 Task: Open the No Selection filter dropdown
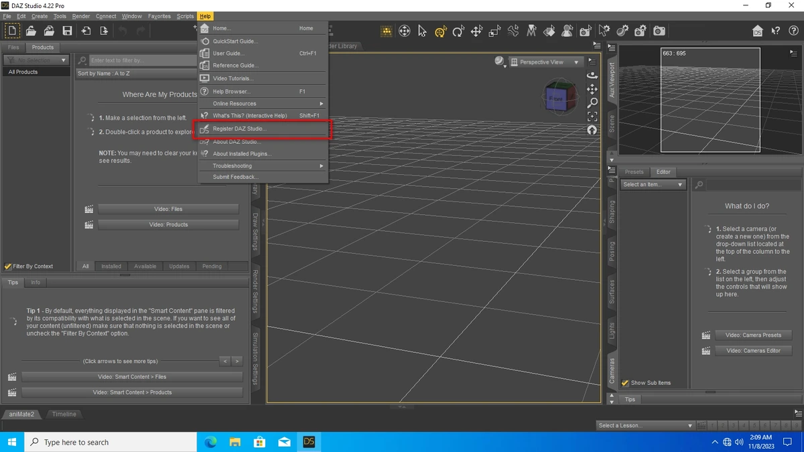pyautogui.click(x=36, y=60)
